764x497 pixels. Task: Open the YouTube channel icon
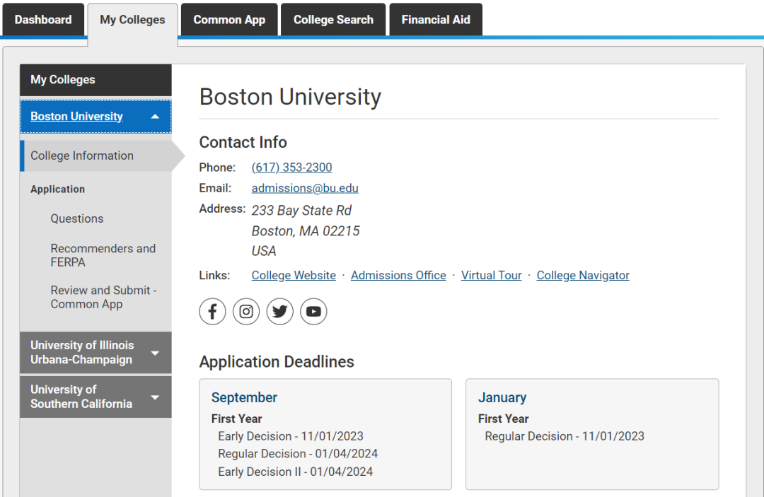(313, 311)
